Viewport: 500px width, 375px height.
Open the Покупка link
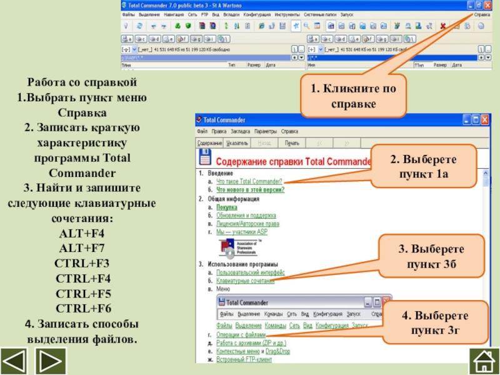click(x=226, y=207)
